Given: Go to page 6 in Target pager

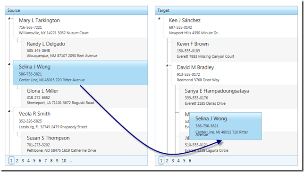Looking at the screenshot, I should [x=190, y=161].
